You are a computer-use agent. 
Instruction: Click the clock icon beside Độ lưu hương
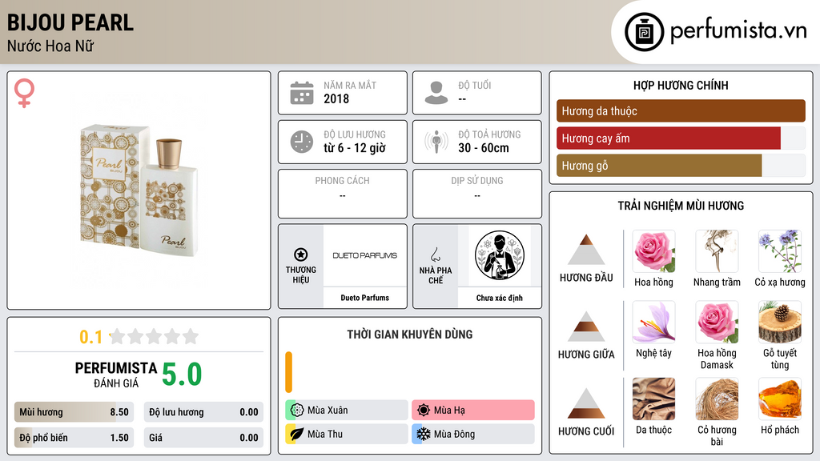[302, 142]
